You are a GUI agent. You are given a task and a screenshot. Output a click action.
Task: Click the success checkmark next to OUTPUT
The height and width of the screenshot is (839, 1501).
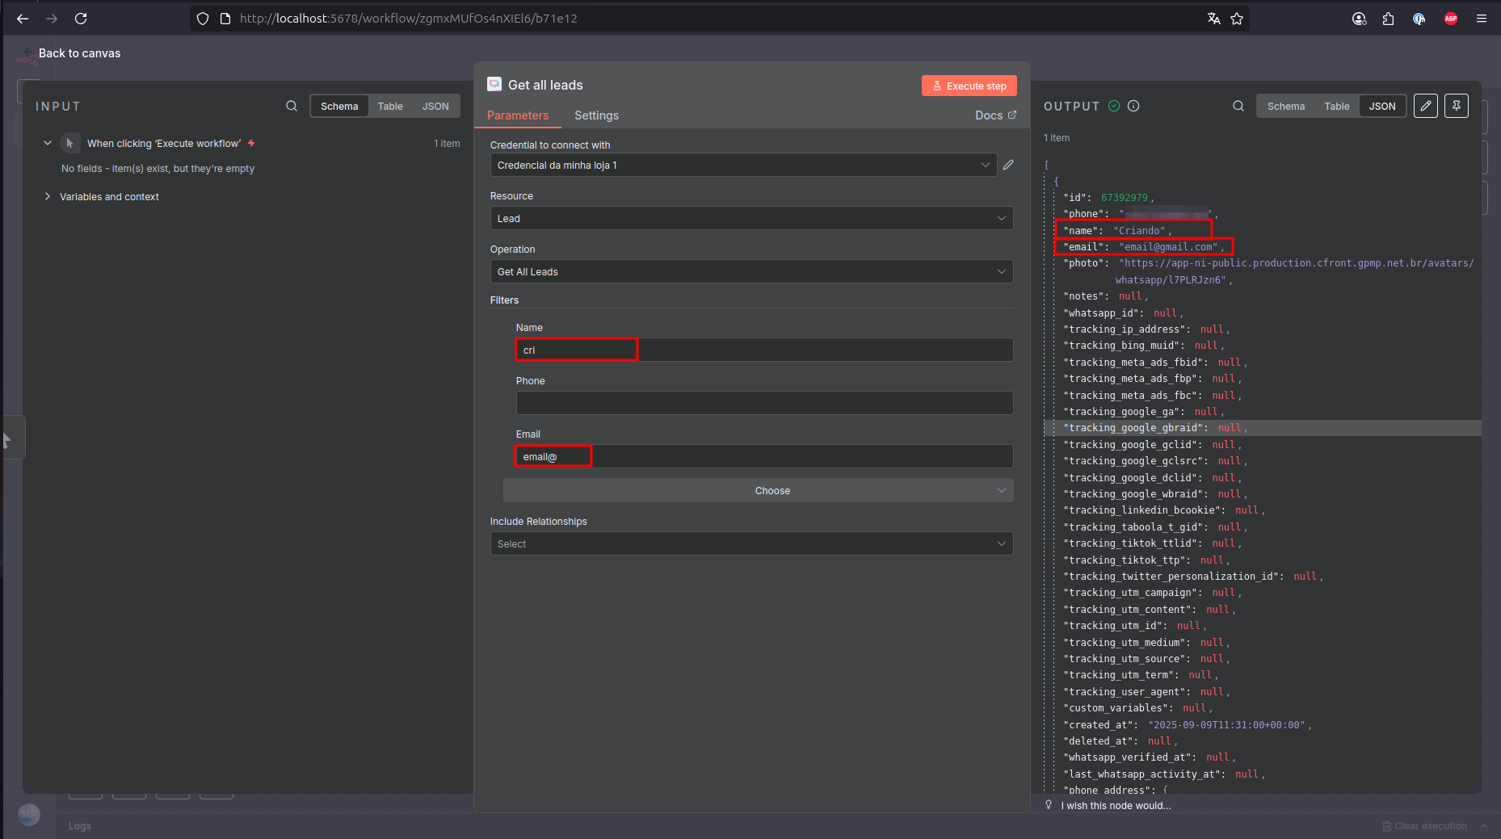point(1114,106)
